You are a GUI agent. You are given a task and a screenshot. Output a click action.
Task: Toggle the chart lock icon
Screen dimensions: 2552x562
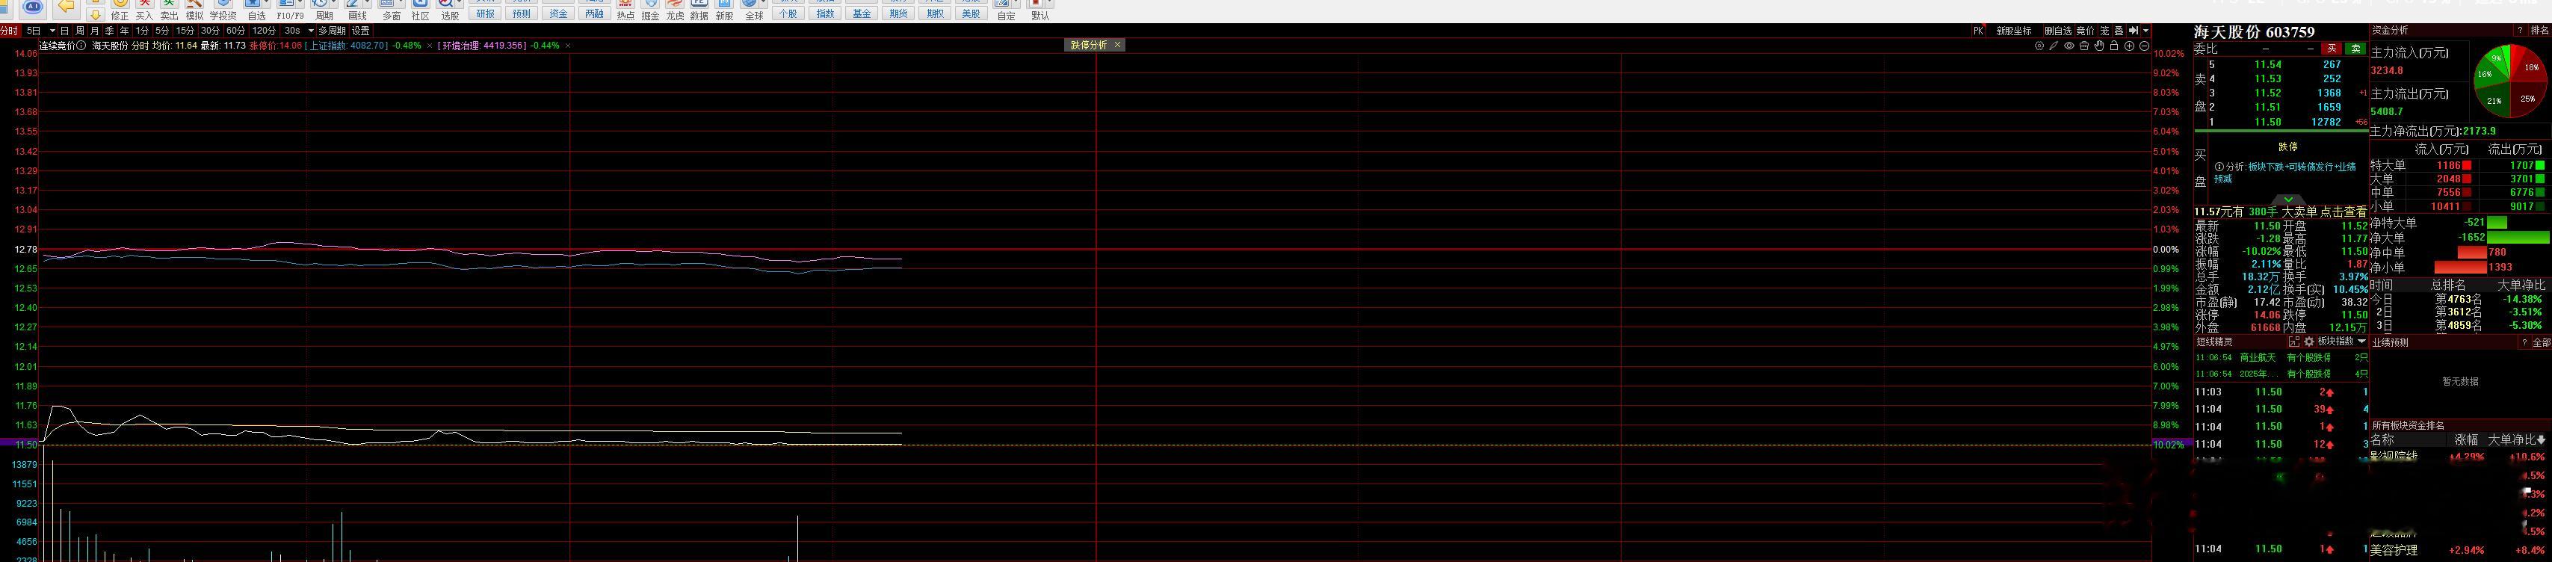pos(2114,46)
